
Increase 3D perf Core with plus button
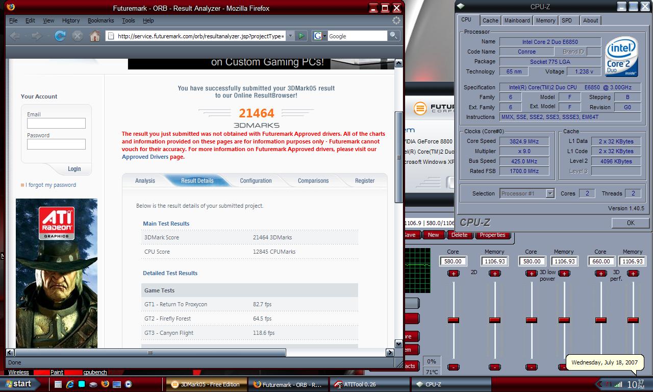[x=600, y=274]
